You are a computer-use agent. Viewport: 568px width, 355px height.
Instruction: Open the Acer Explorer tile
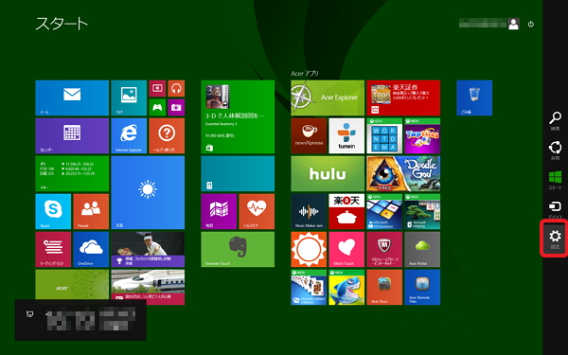(x=328, y=98)
